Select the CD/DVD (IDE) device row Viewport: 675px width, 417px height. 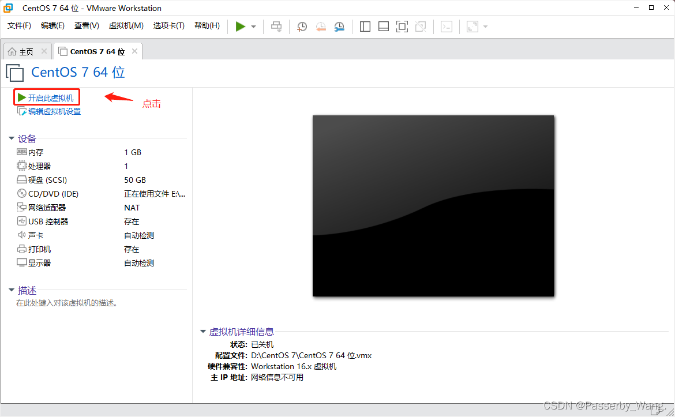[101, 194]
